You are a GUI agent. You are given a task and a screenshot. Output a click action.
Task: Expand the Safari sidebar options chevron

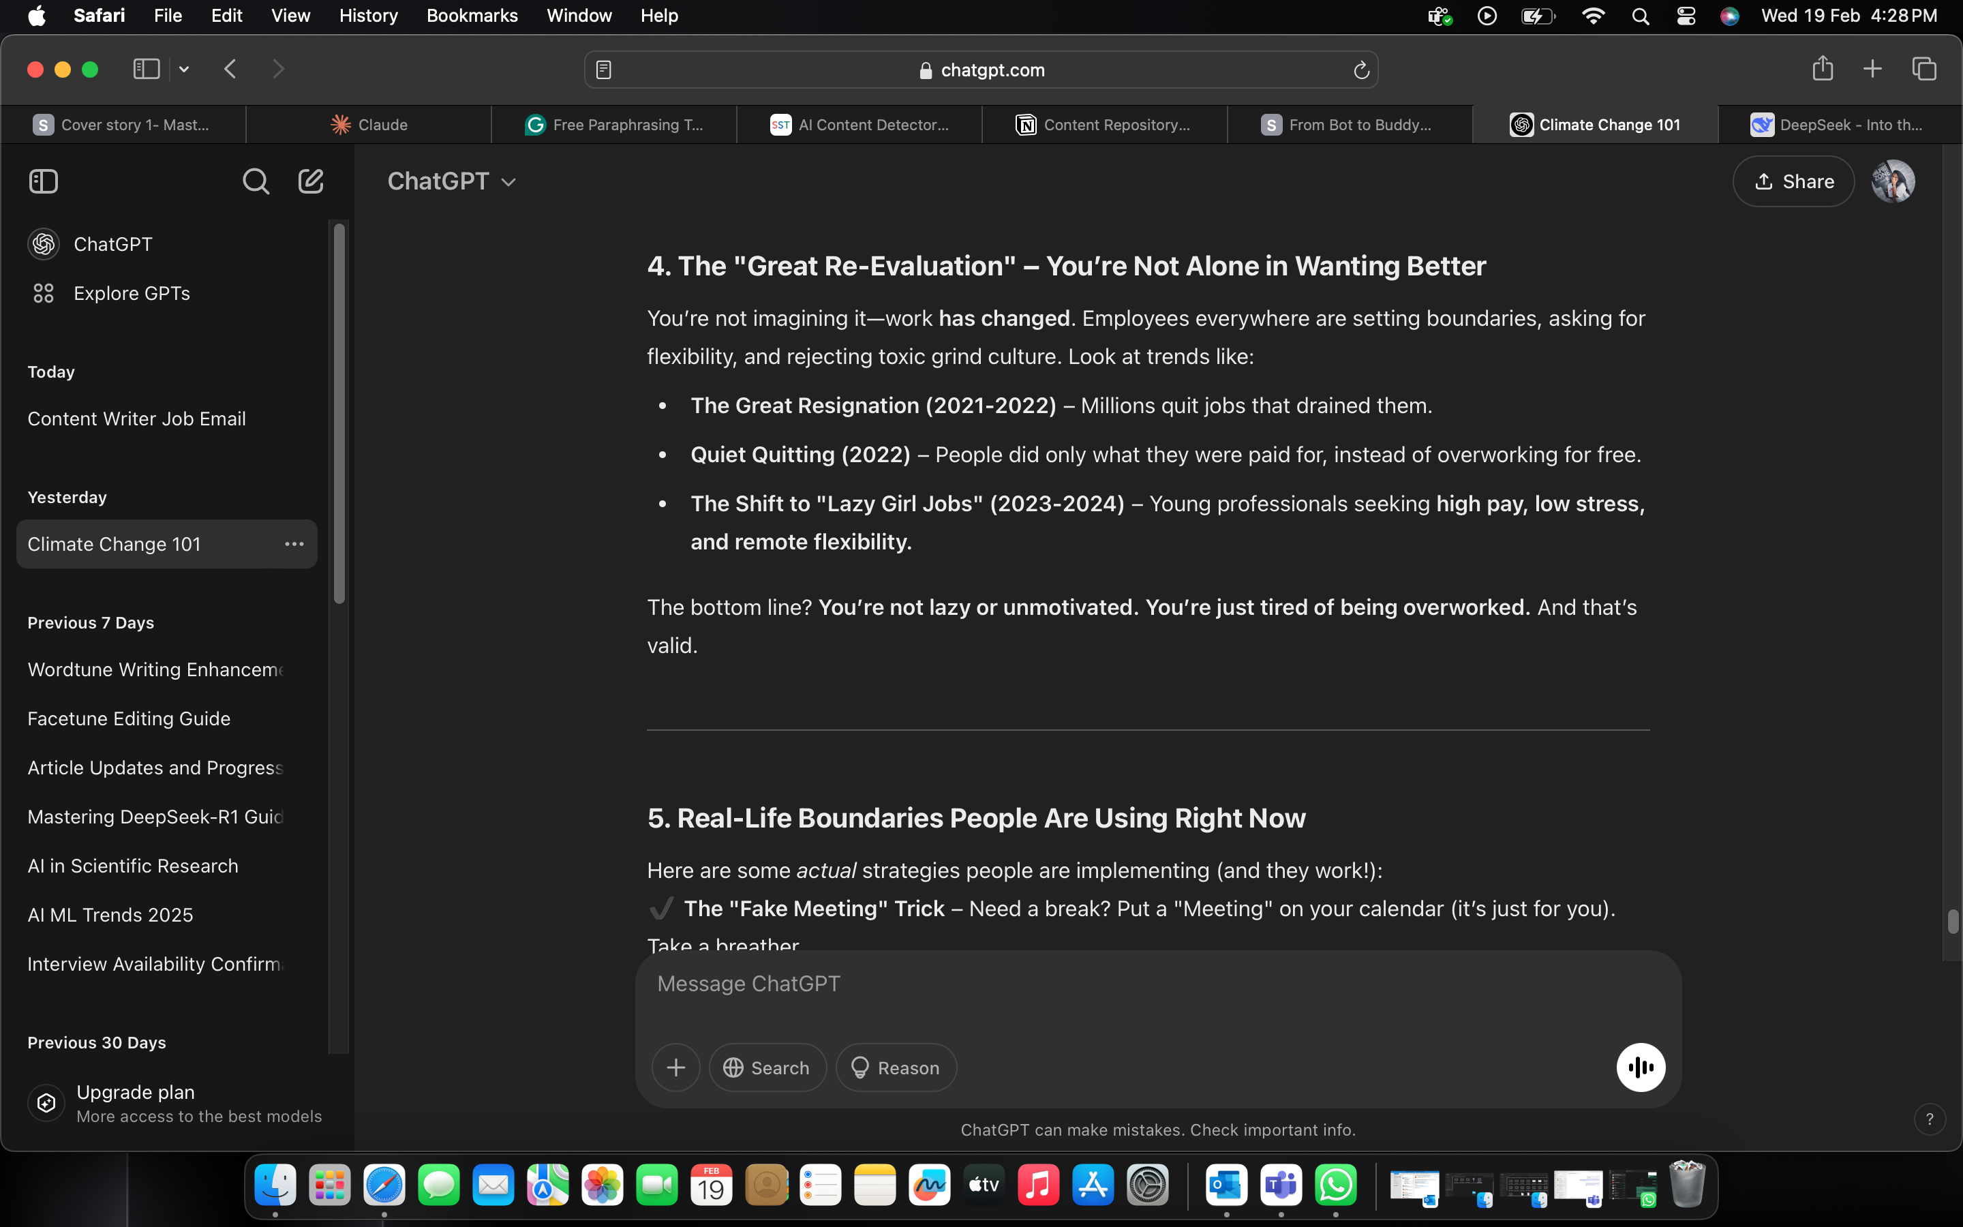184,69
